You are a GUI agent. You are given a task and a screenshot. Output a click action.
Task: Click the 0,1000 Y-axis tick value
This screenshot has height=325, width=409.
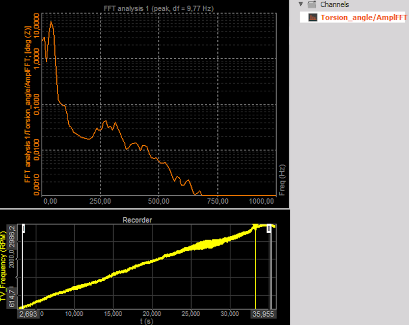point(37,104)
